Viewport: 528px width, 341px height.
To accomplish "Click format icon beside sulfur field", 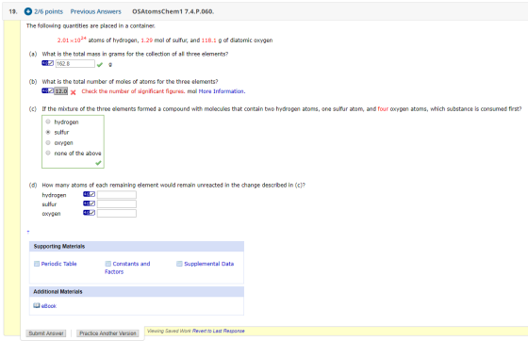I will coord(90,203).
